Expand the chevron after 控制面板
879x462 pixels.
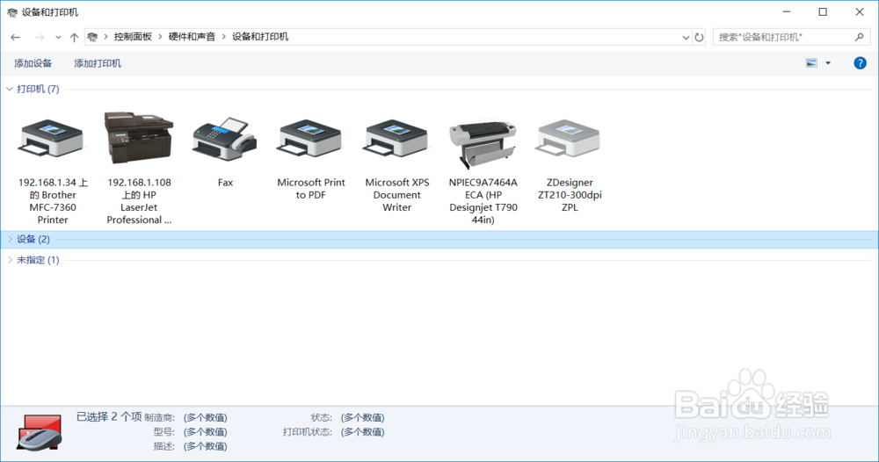point(160,37)
